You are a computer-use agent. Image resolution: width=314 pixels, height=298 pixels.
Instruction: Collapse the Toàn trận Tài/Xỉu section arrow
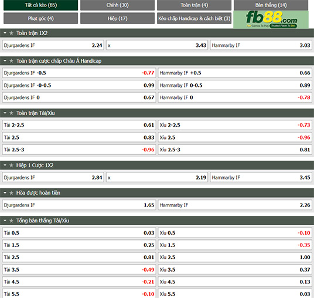(x=5, y=113)
